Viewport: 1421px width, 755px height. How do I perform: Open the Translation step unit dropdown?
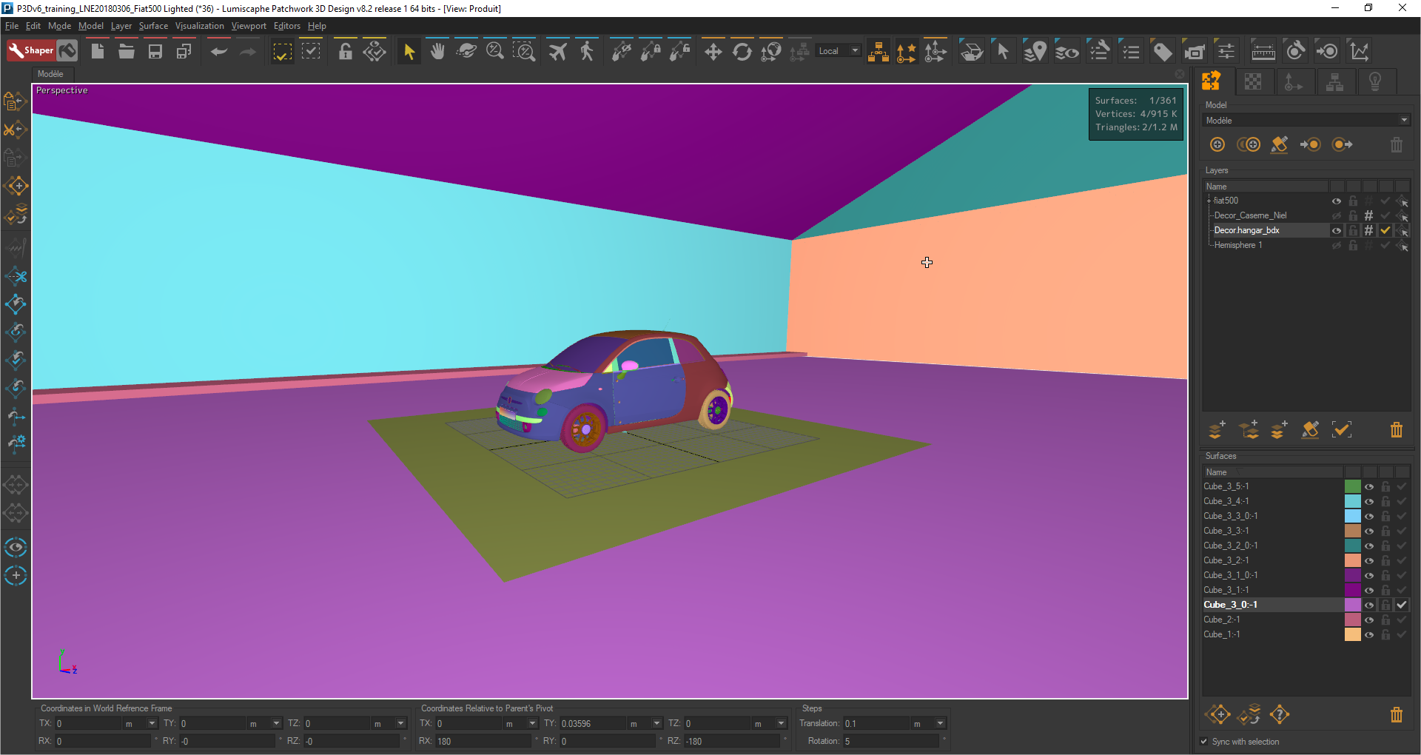(x=940, y=723)
